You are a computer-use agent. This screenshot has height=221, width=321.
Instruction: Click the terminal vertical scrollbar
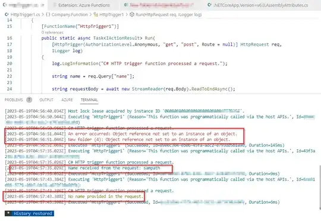(320, 188)
